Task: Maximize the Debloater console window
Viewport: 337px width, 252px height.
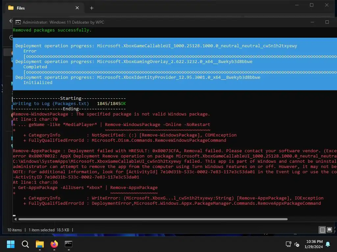Action: coord(327,22)
